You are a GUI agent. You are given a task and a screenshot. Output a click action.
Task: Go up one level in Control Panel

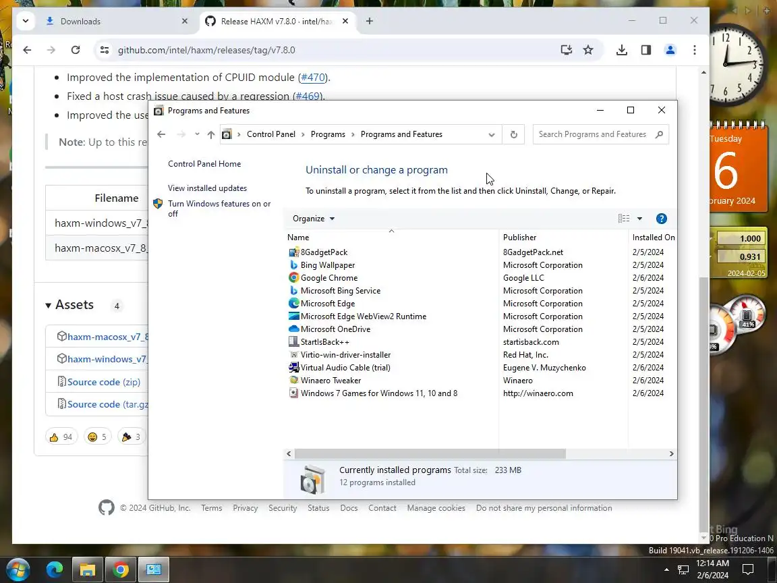210,134
